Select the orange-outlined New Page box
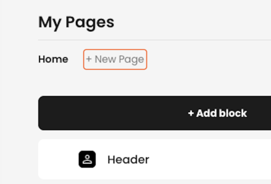The image size is (271, 184). click(115, 60)
